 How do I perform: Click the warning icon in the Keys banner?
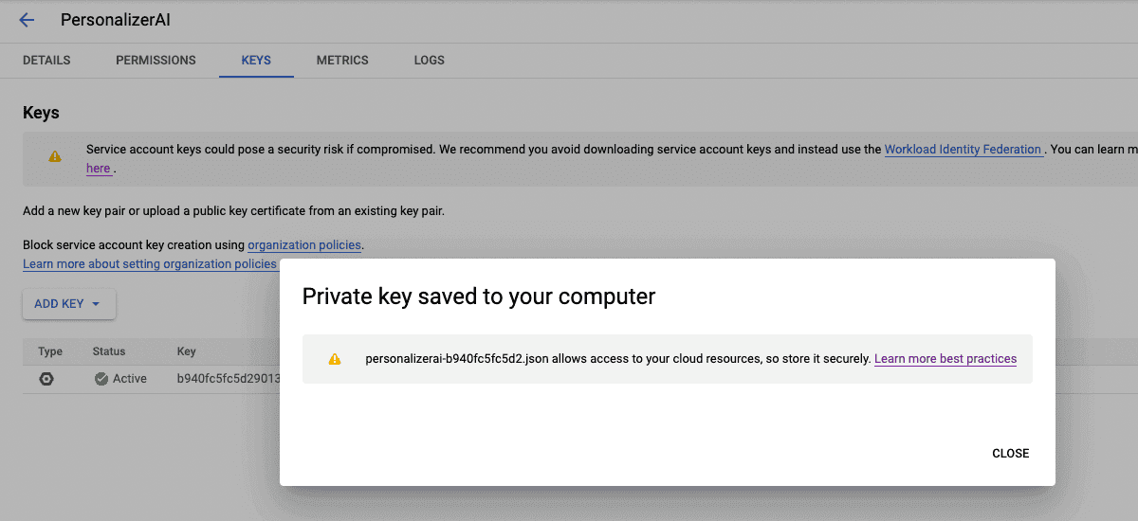[55, 156]
